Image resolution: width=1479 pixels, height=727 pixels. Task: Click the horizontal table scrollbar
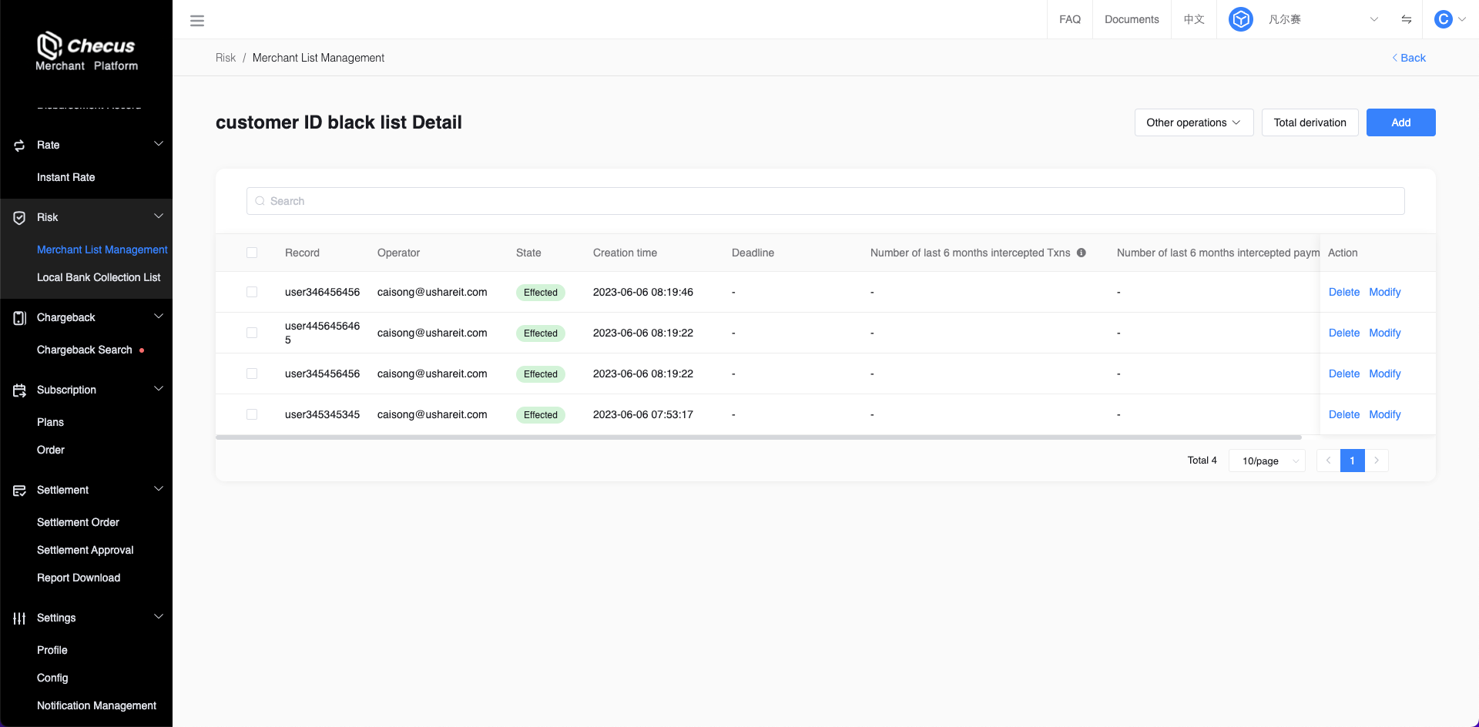pos(758,437)
